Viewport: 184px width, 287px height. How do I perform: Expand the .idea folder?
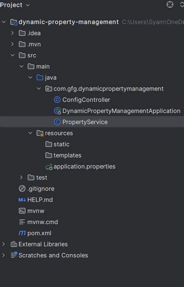pyautogui.click(x=12, y=33)
